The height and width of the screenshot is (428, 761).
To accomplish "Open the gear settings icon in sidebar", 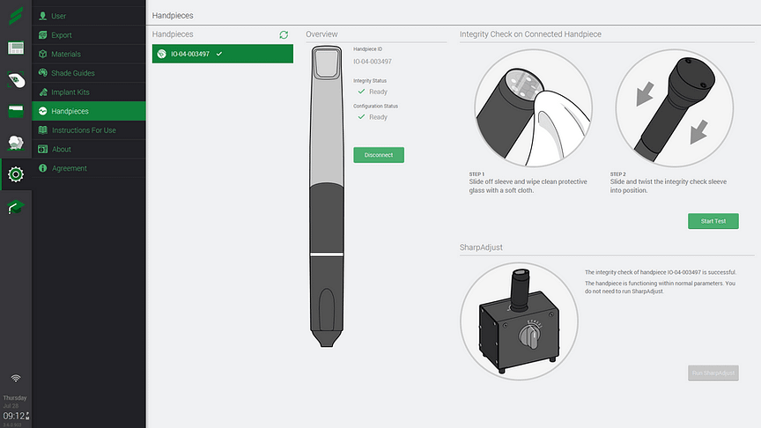I will point(16,173).
